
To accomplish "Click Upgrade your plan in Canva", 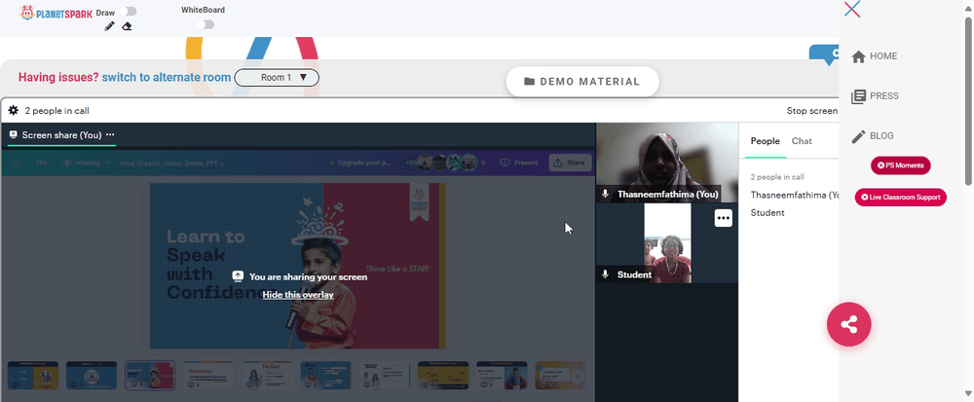I will (359, 163).
